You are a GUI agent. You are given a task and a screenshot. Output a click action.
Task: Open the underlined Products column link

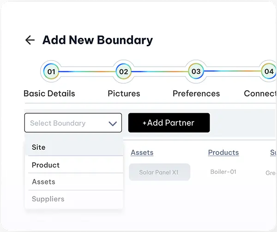(223, 153)
